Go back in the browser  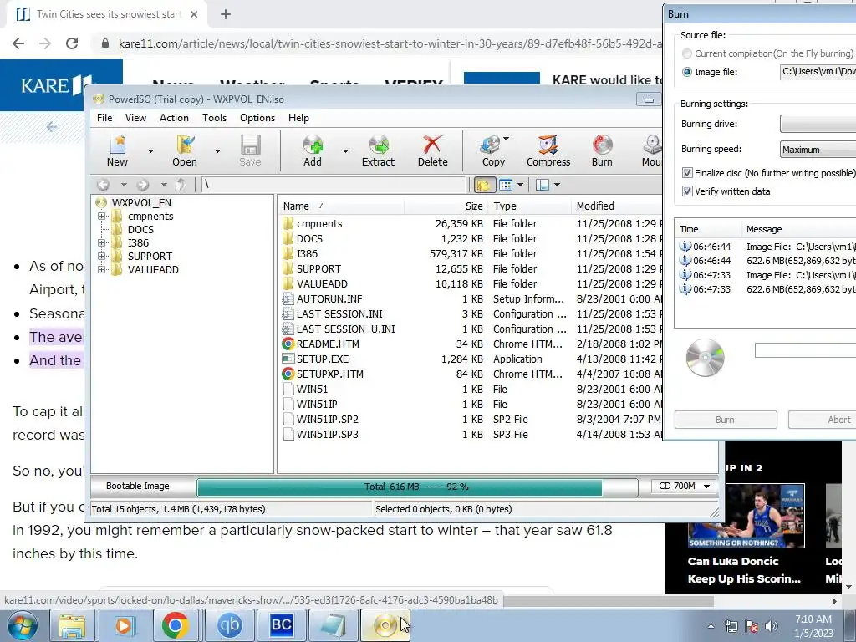[18, 43]
